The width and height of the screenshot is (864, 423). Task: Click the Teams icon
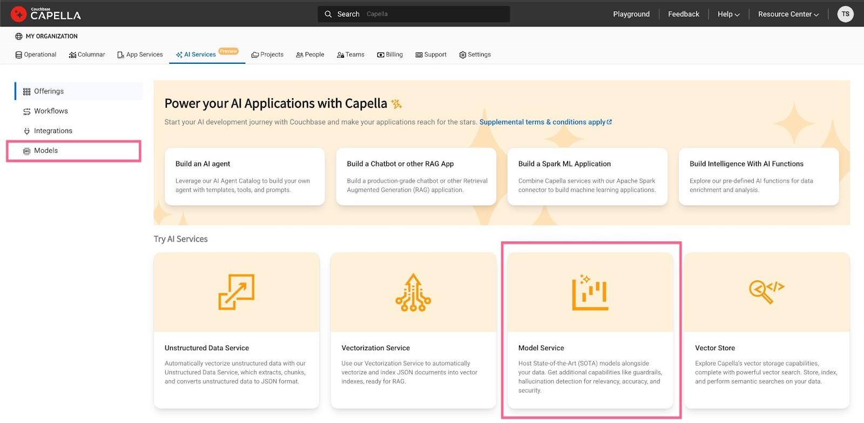pyautogui.click(x=340, y=55)
